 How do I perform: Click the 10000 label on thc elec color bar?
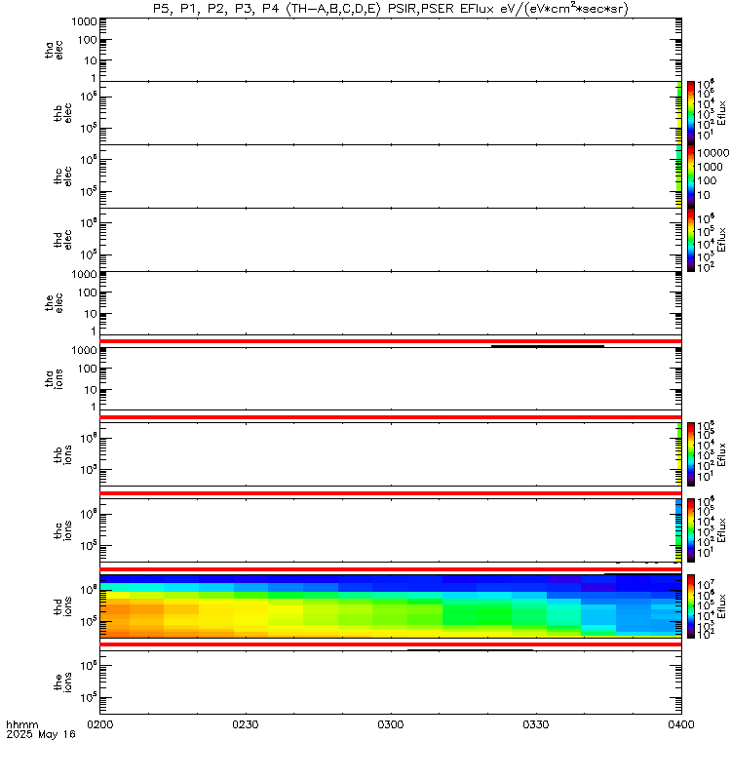click(712, 153)
